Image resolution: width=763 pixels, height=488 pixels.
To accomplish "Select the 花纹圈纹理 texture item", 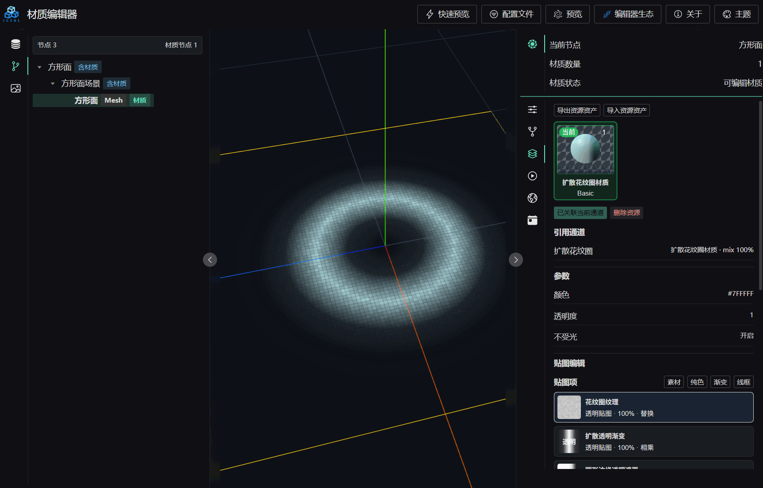I will coord(653,407).
